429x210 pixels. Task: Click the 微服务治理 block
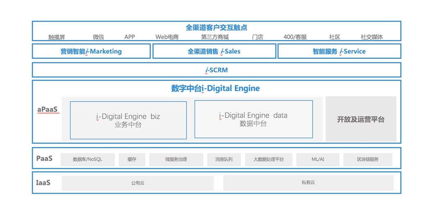[176, 159]
